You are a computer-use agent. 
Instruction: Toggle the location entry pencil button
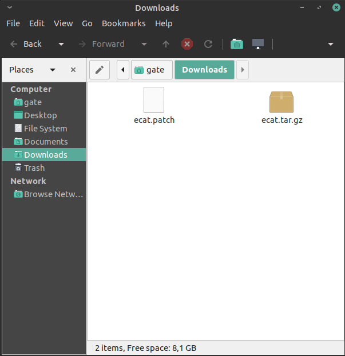click(x=100, y=70)
